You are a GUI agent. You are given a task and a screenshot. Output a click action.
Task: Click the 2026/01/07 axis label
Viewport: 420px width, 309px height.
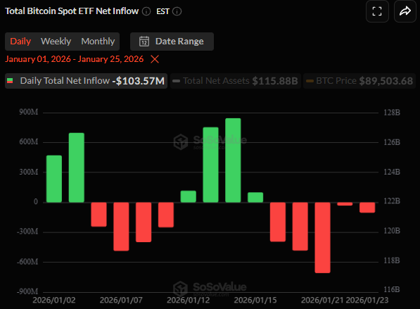point(121,300)
